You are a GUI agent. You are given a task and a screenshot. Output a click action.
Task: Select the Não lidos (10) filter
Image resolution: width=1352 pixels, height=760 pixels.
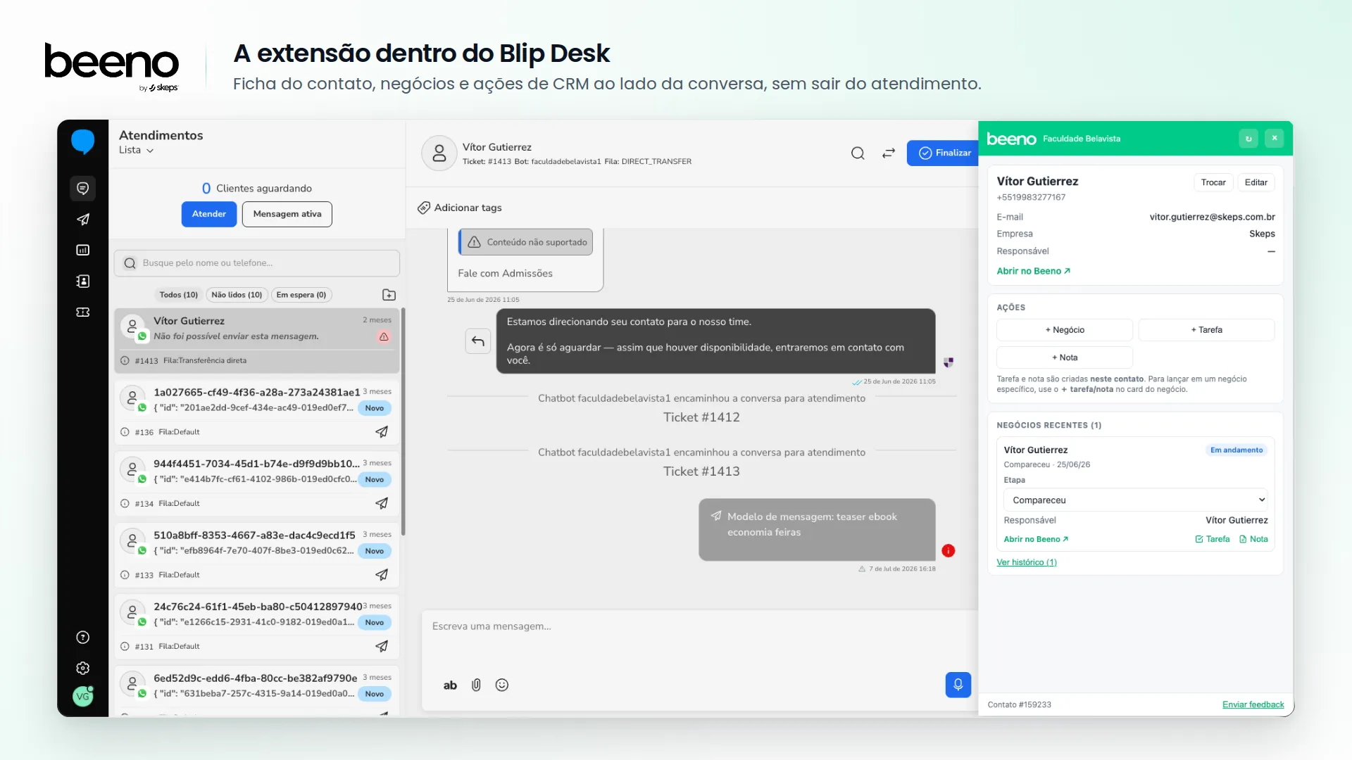click(x=237, y=295)
